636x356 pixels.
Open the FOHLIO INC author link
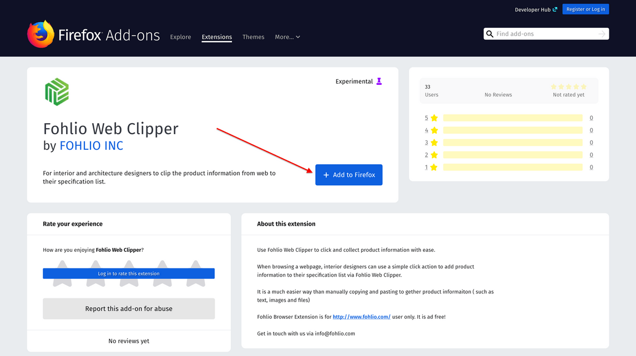91,146
